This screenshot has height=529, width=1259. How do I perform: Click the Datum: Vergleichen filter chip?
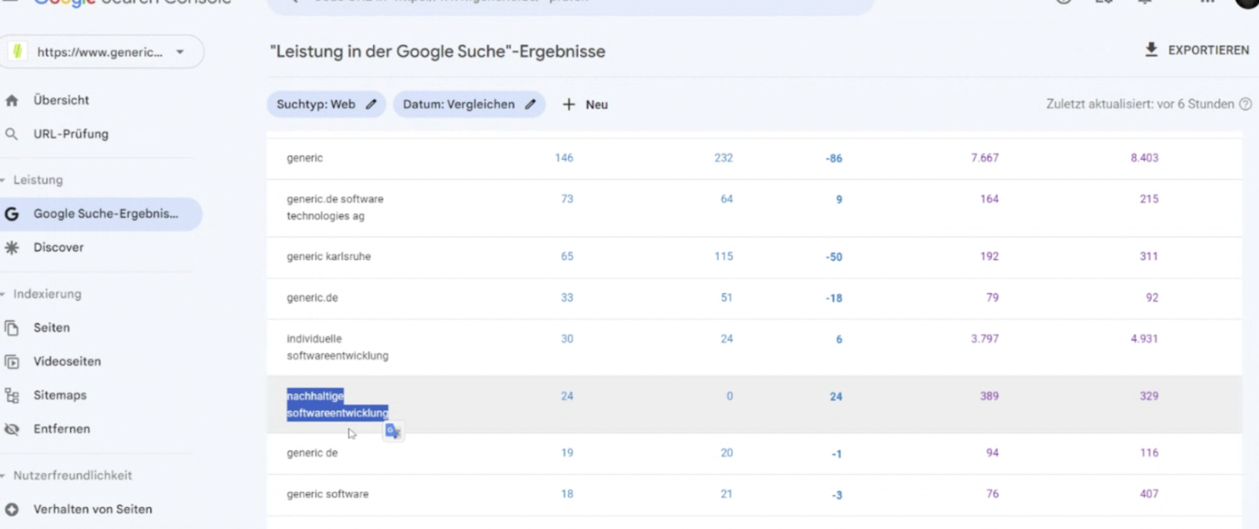coord(469,105)
